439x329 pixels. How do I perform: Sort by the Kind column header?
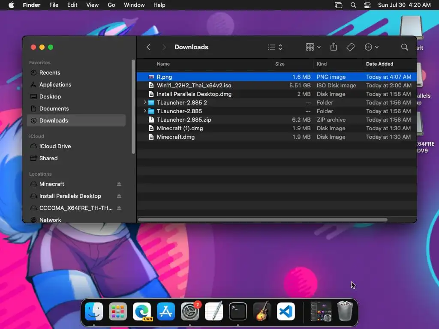click(x=322, y=64)
